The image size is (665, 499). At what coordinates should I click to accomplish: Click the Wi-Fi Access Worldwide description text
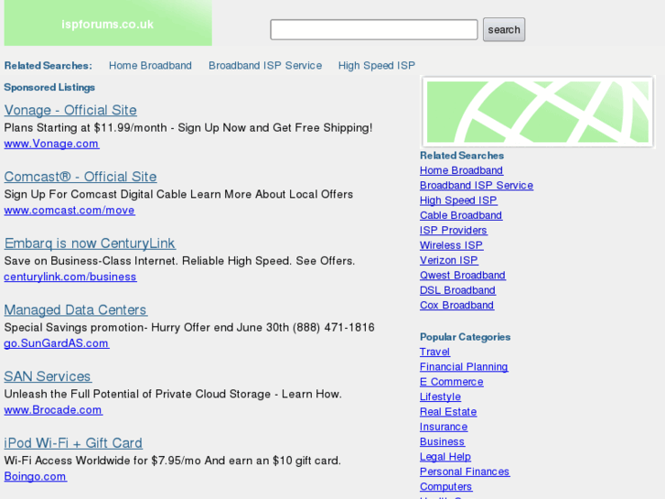(x=173, y=461)
